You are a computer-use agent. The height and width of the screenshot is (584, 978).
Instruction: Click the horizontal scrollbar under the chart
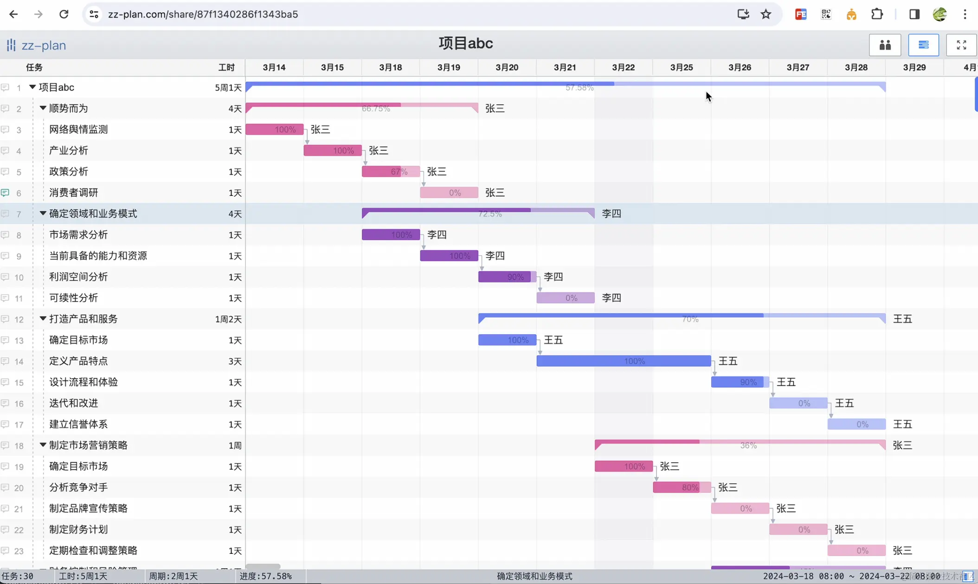pyautogui.click(x=263, y=566)
